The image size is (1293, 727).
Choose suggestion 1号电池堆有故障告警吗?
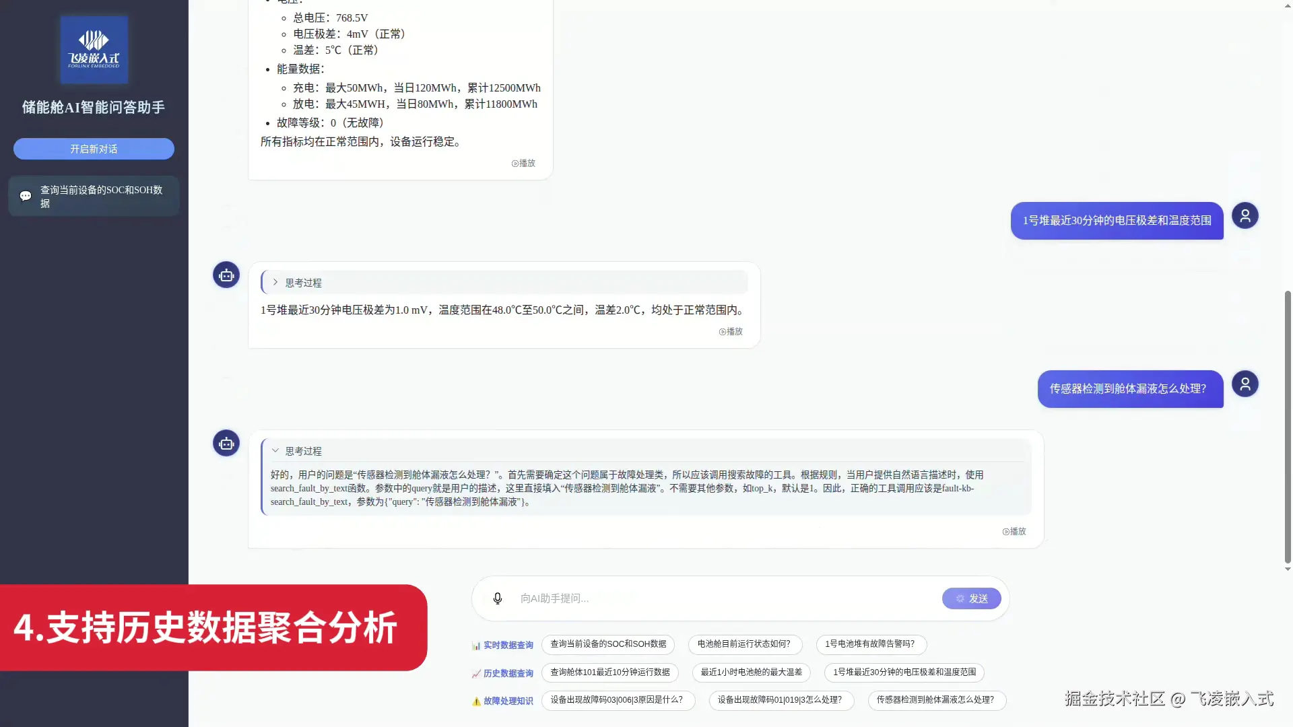(871, 644)
